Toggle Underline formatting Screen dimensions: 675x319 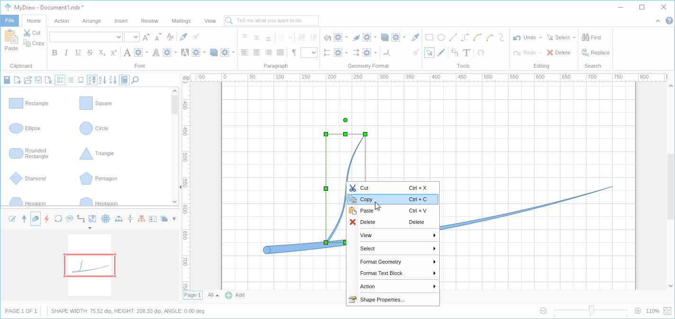[78, 53]
